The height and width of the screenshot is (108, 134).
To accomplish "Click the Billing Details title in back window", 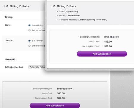I will click(x=19, y=6).
